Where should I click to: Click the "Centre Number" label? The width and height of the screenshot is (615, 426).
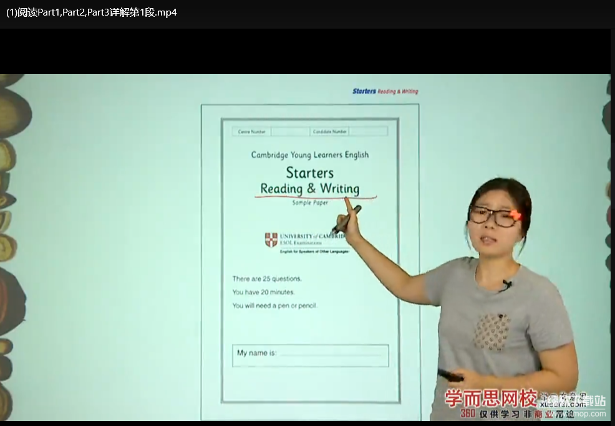[x=252, y=131]
